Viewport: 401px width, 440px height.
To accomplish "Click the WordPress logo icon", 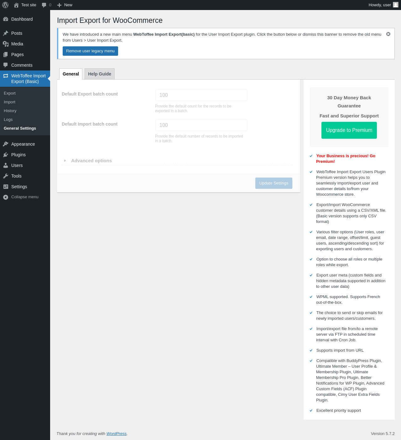I will click(5, 5).
